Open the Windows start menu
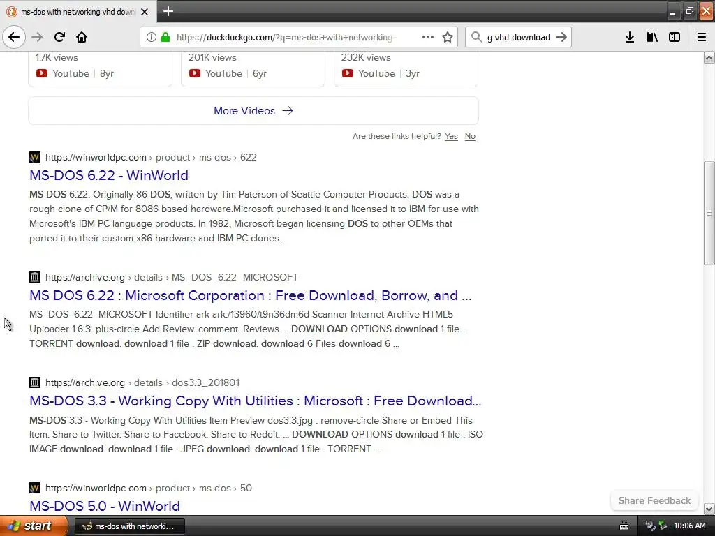This screenshot has height=536, width=715. coord(34,526)
